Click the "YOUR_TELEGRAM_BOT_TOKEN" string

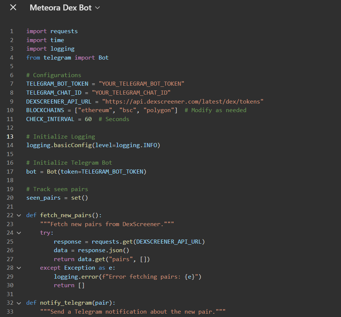click(141, 84)
